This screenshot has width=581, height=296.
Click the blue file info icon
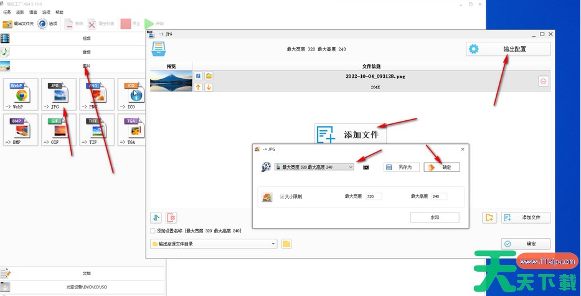pos(198,76)
